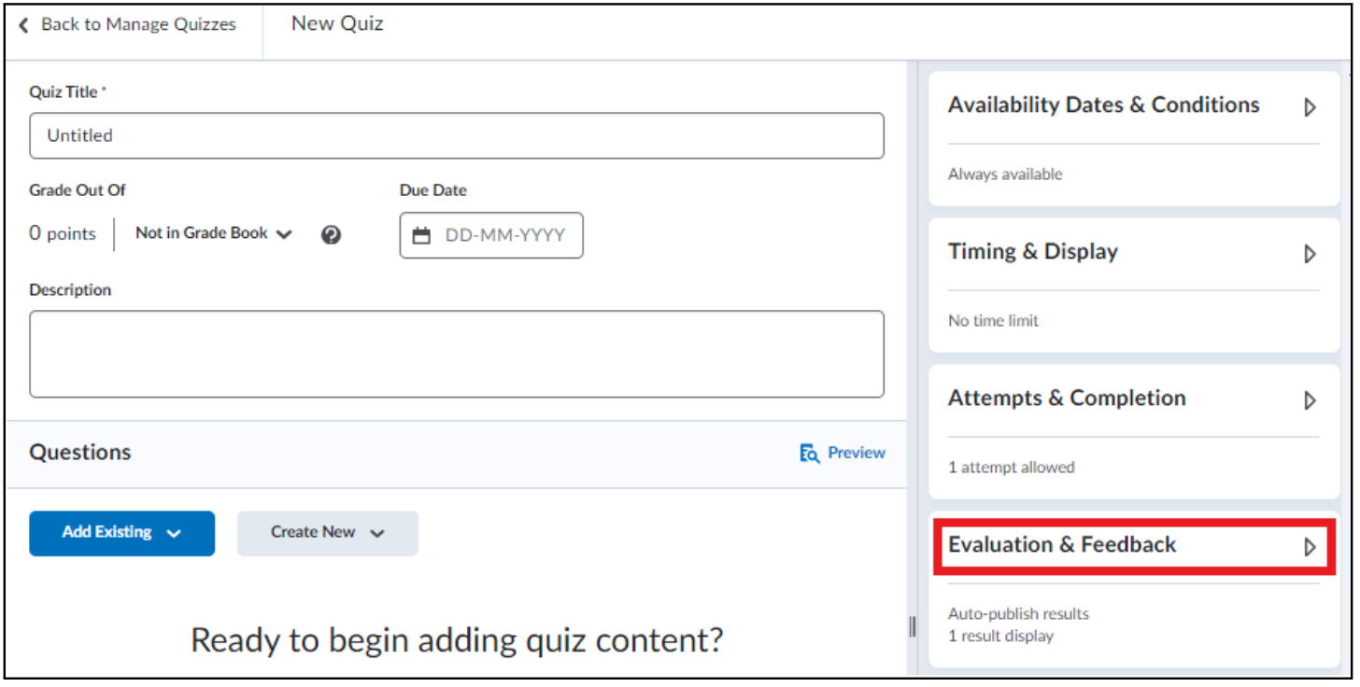Click the calendar icon in Due Date
This screenshot has height=687, width=1360.
coord(422,235)
